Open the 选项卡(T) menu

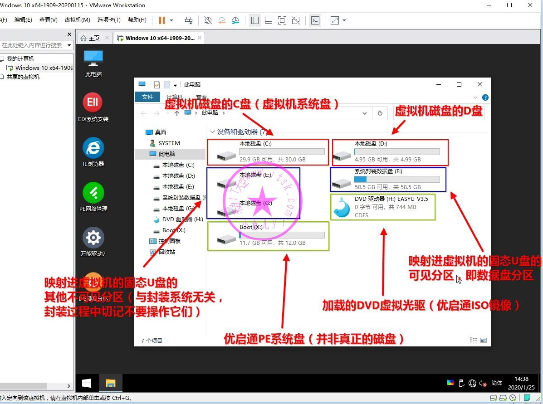click(109, 20)
